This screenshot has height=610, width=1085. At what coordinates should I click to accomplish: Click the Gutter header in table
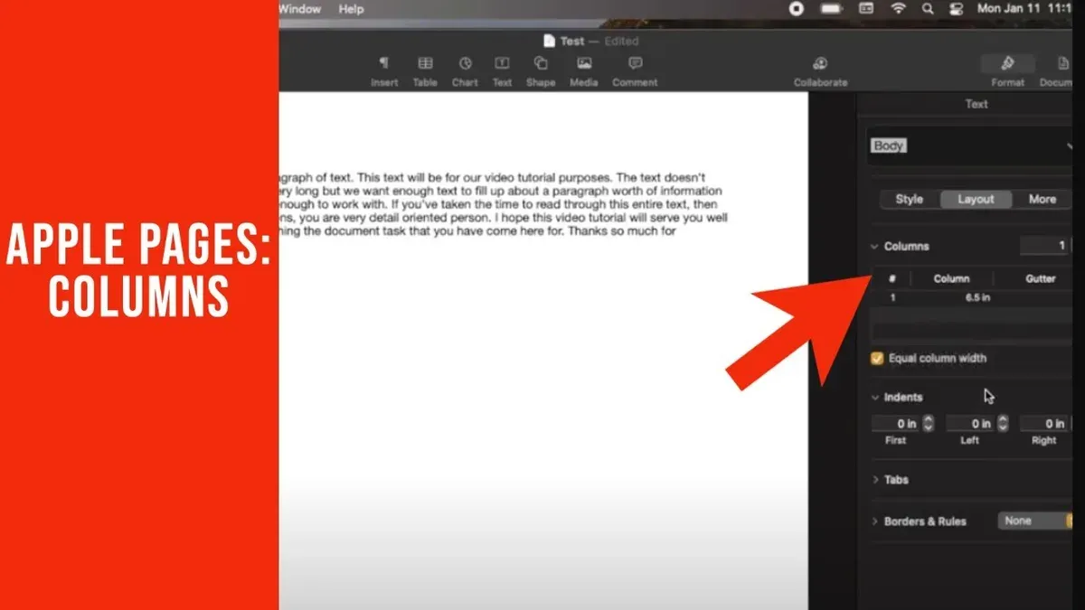click(1040, 278)
